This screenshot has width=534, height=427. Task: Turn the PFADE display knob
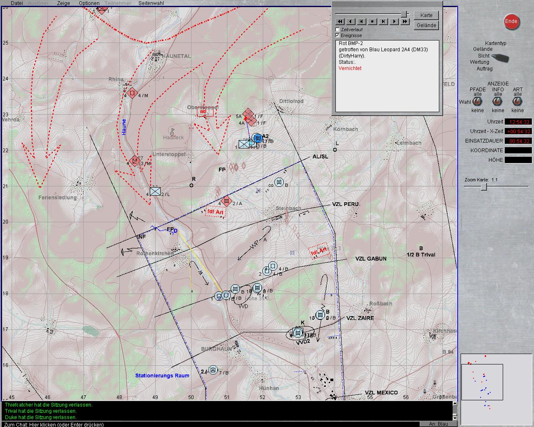coord(477,102)
